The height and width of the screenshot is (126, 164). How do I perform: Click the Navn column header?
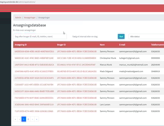tap(102, 45)
